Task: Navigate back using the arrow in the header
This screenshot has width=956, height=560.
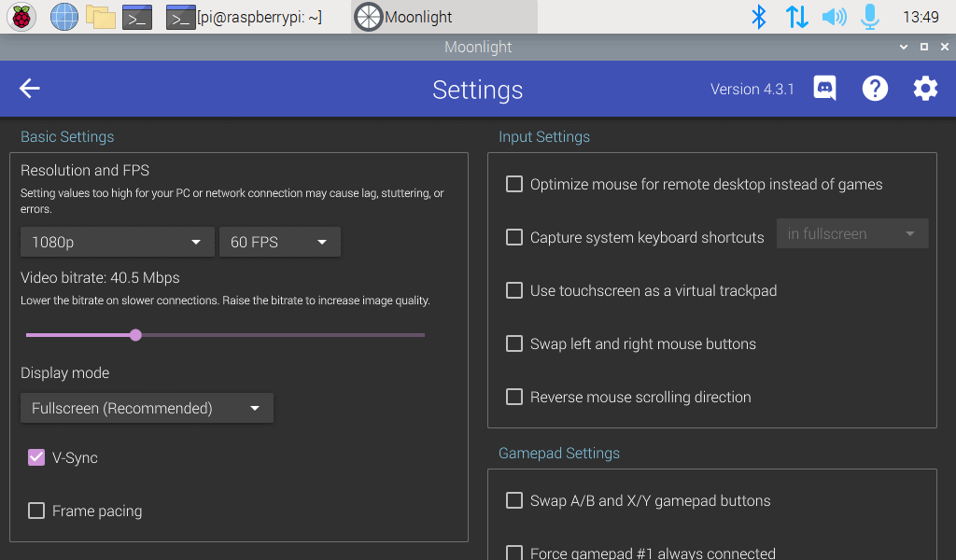Action: click(29, 88)
